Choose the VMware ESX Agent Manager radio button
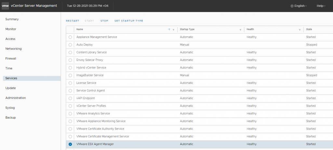The width and height of the screenshot is (333, 150). tap(70, 144)
